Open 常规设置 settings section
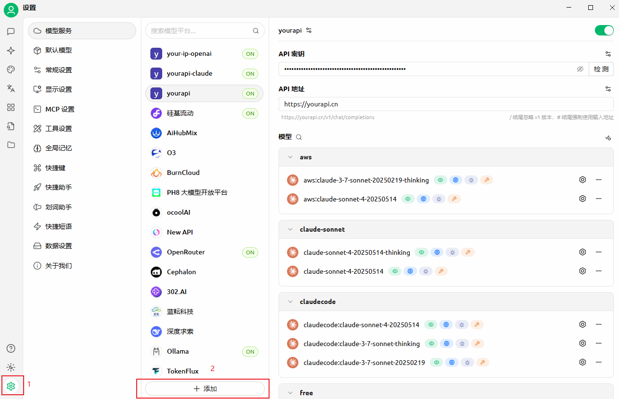 tap(82, 70)
